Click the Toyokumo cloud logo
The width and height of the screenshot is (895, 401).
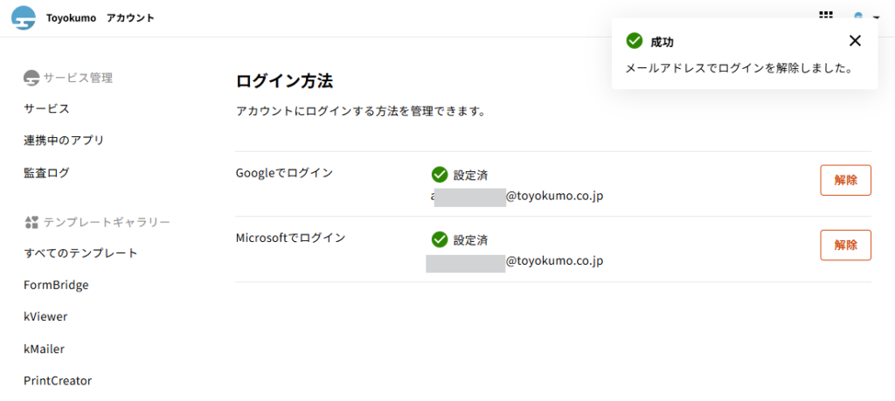click(24, 17)
